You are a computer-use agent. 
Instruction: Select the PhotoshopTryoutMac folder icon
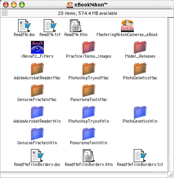pyautogui.click(x=89, y=69)
